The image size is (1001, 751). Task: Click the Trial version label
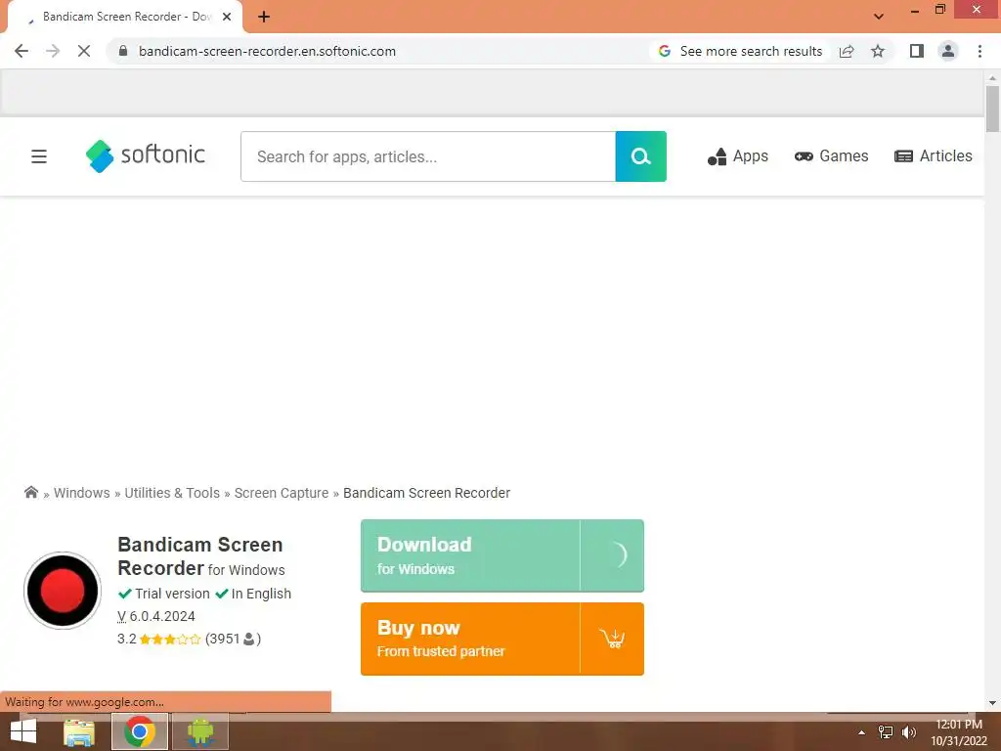(172, 594)
